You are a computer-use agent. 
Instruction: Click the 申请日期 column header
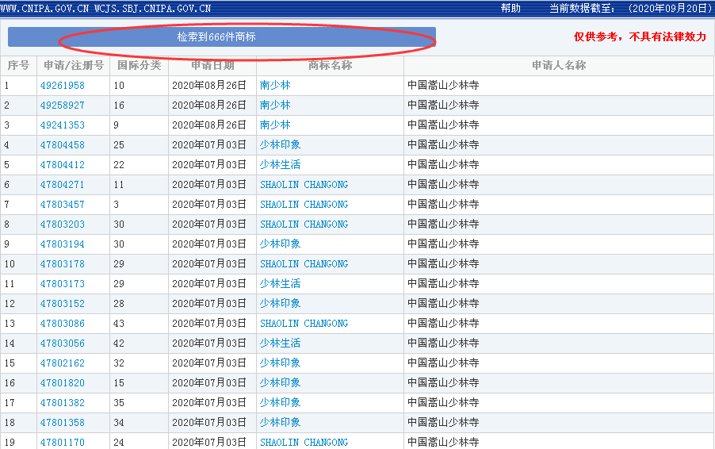pos(212,66)
